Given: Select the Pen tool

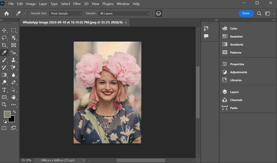Looking at the screenshot, I should [13, 82].
